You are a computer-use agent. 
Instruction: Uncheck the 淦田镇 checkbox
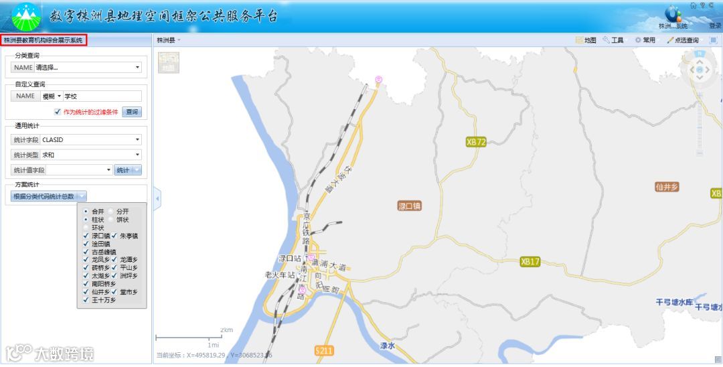(86, 243)
